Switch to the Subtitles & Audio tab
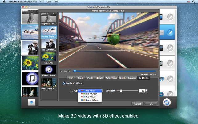 point(127,78)
